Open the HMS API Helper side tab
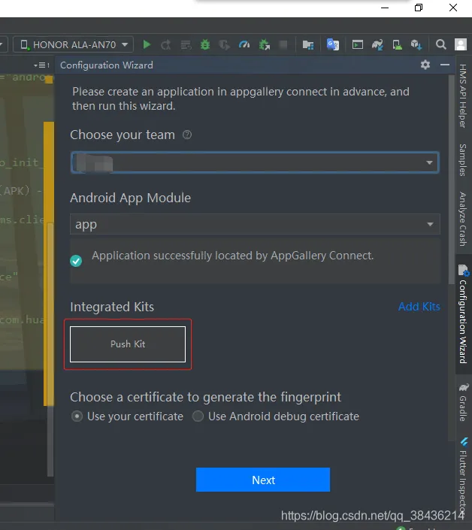Image resolution: width=472 pixels, height=530 pixels. (463, 96)
